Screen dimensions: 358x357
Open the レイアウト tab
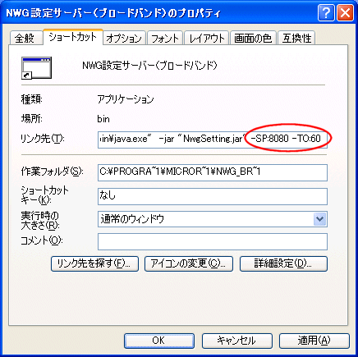207,38
